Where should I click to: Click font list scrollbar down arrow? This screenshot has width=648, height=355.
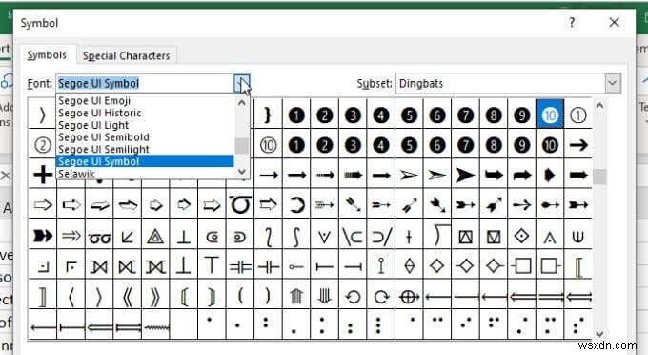(x=242, y=171)
